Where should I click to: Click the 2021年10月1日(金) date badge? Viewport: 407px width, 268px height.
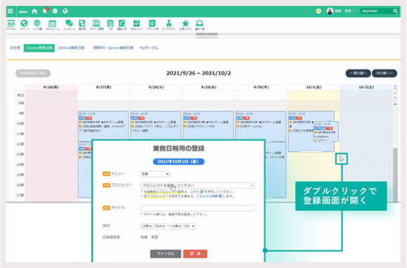click(179, 162)
